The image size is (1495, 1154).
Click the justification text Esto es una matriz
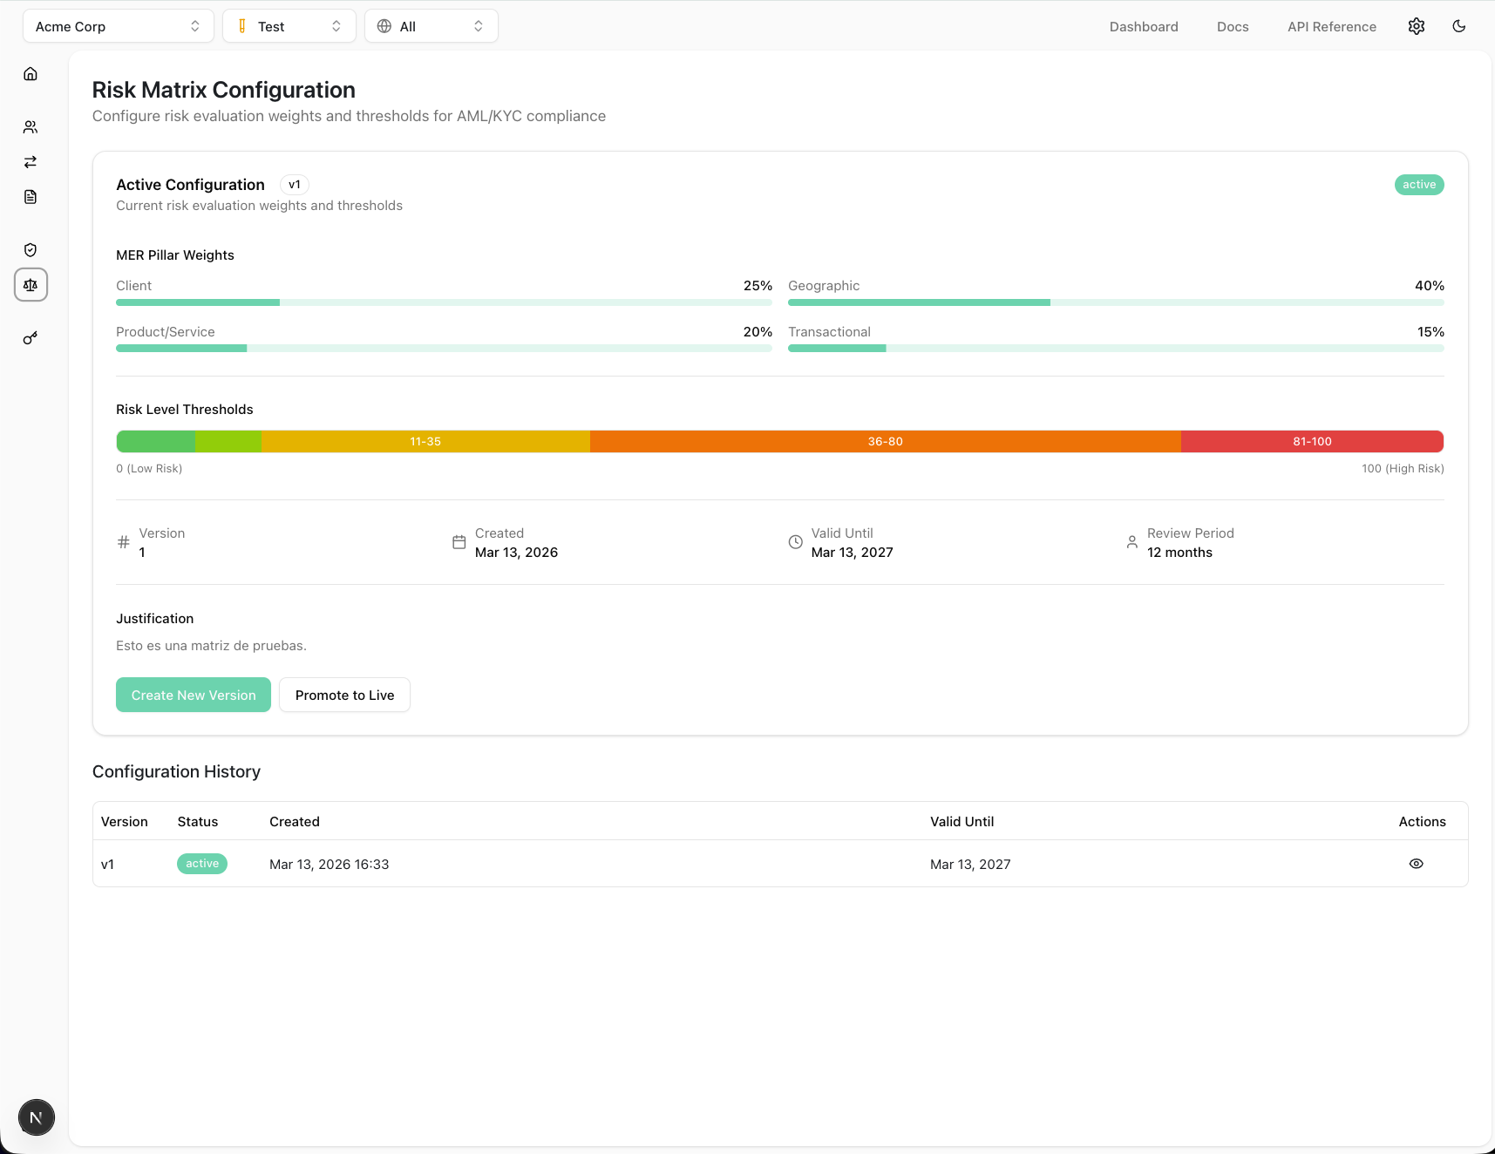click(x=212, y=646)
